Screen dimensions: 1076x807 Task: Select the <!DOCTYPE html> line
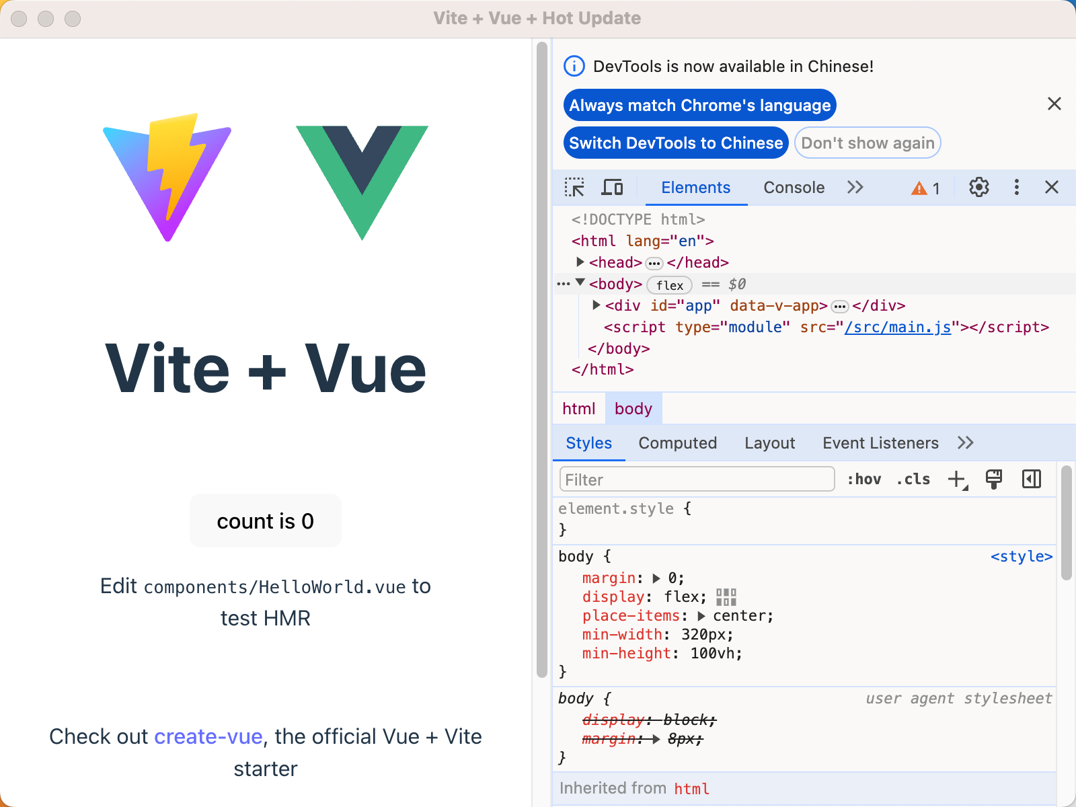pos(638,219)
